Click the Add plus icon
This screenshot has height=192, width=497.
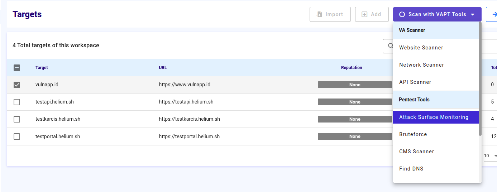[364, 14]
